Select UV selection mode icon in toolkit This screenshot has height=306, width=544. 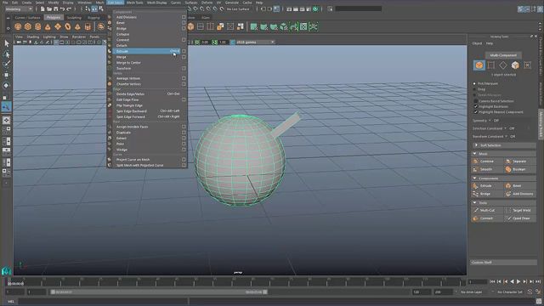[527, 65]
